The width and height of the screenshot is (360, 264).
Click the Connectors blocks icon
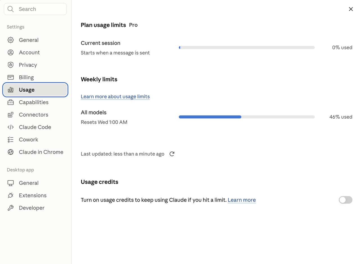click(x=11, y=115)
